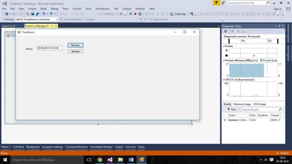This screenshot has height=164, width=292.
Task: Open Visual Studio from the taskbar
Action: pos(110,160)
